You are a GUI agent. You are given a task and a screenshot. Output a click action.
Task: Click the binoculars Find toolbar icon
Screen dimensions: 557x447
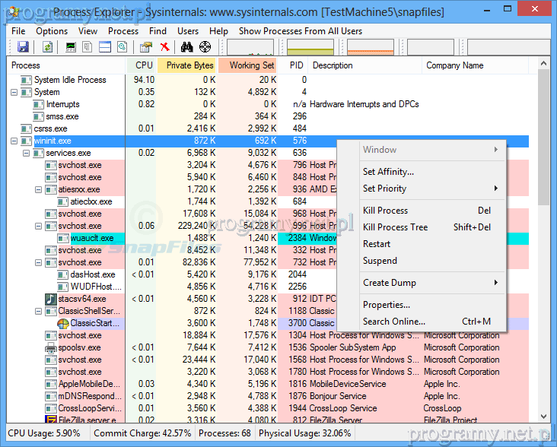tap(186, 47)
